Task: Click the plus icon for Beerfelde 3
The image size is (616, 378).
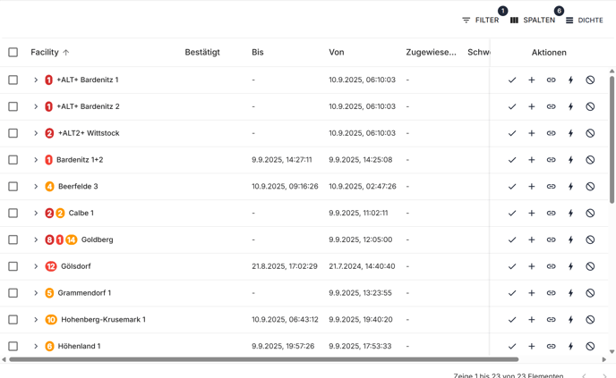Action: (x=532, y=186)
